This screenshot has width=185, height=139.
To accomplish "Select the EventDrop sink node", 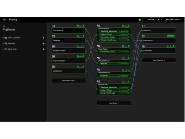I will click(x=159, y=30).
